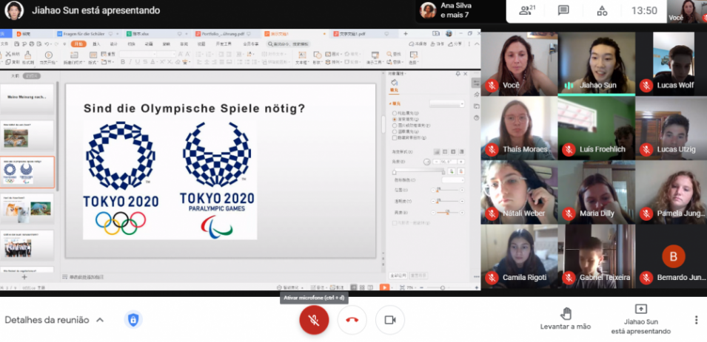
Task: Open the three-dot more options menu
Action: [696, 320]
